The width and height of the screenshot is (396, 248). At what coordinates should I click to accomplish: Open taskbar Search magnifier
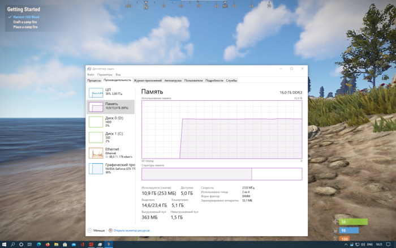pyautogui.click(x=12, y=245)
